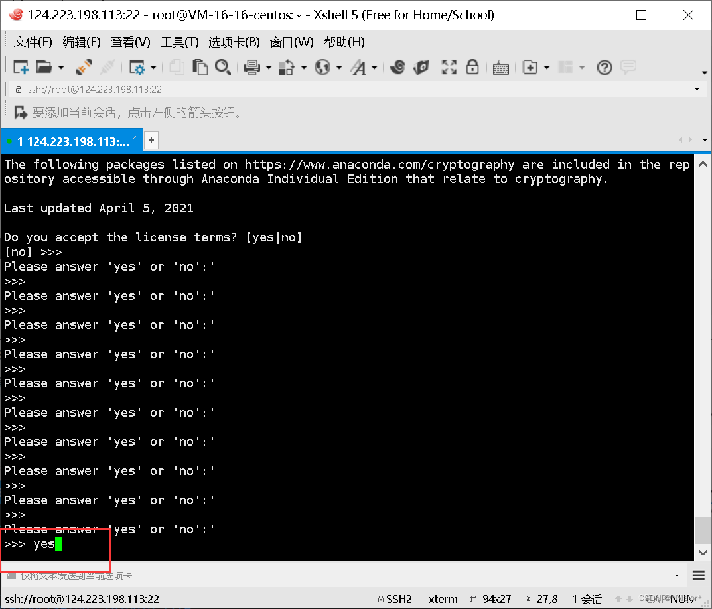Click the xterm status bar entry
This screenshot has height=609, width=712.
(443, 599)
